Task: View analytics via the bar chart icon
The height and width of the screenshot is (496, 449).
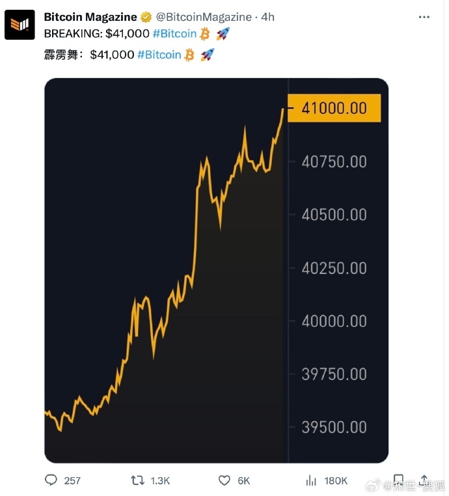Action: (311, 480)
